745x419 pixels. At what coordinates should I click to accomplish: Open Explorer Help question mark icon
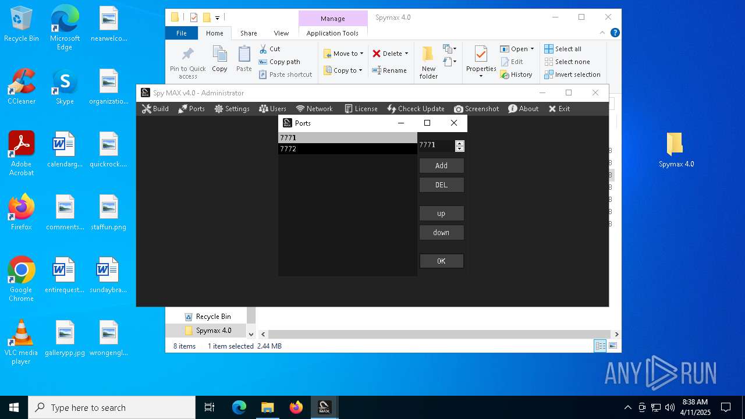pos(615,33)
